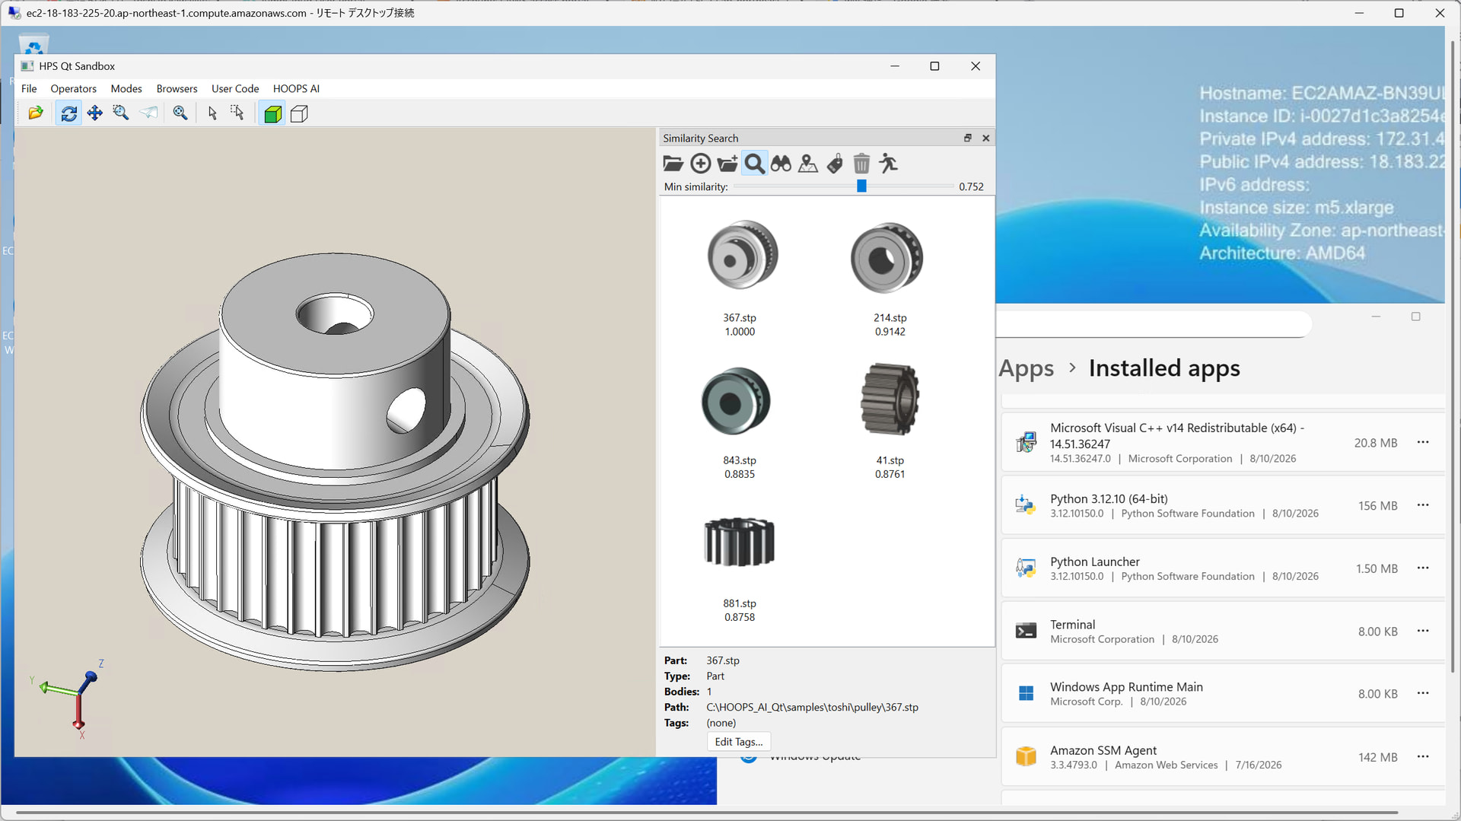Image resolution: width=1461 pixels, height=821 pixels.
Task: Toggle the wireframe cube render mode
Action: [x=299, y=113]
